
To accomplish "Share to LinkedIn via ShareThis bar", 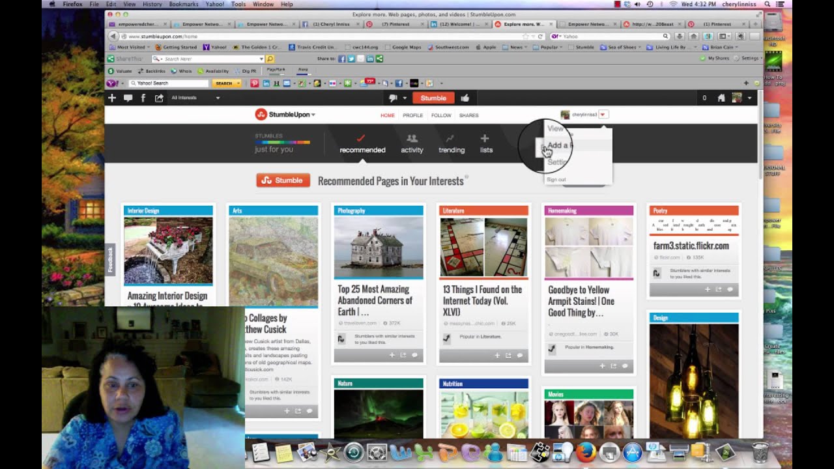I will coord(370,59).
